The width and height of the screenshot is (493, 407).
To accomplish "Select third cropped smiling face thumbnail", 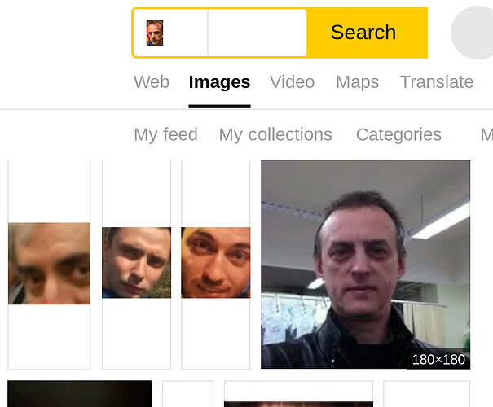I will click(216, 263).
